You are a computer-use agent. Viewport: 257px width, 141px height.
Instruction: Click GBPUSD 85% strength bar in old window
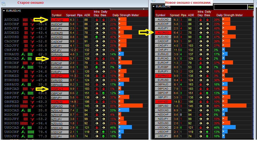click(x=131, y=106)
